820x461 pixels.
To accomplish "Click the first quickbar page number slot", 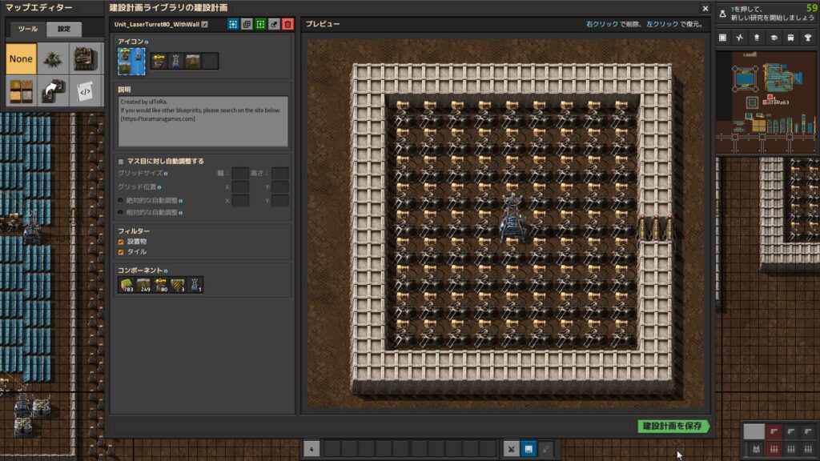I will 312,449.
